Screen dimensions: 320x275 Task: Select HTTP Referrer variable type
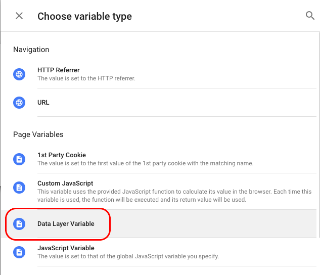(59, 70)
